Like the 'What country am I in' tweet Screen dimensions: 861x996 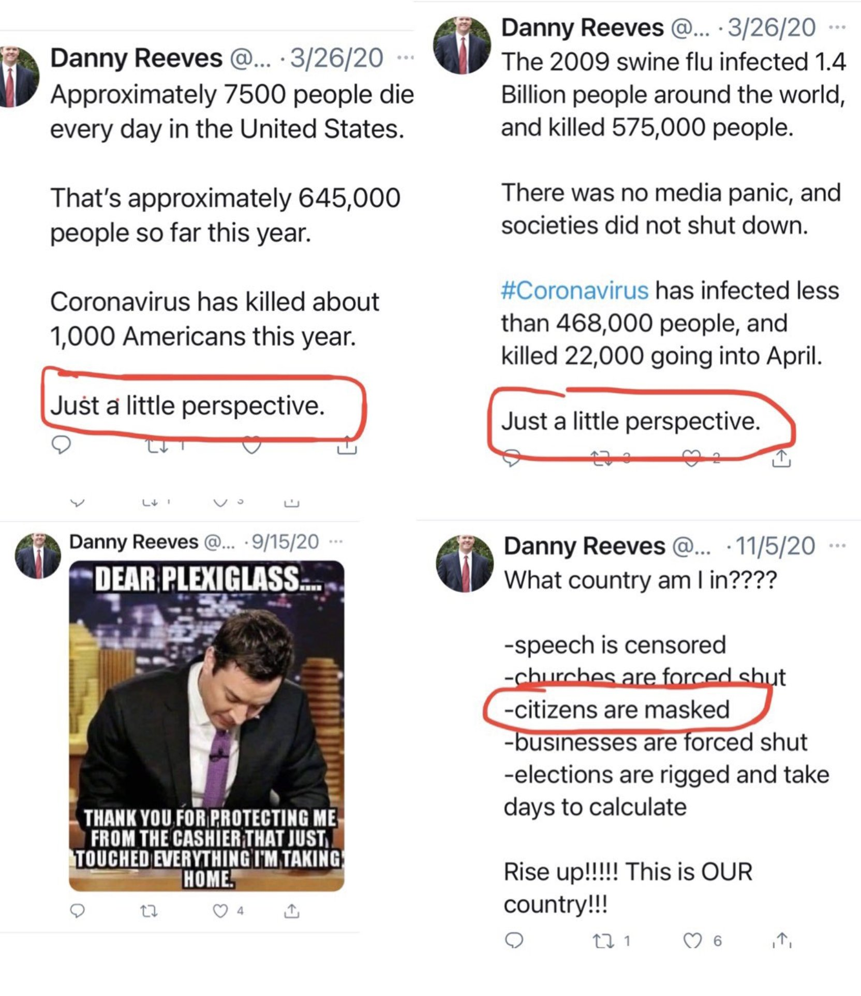point(692,941)
